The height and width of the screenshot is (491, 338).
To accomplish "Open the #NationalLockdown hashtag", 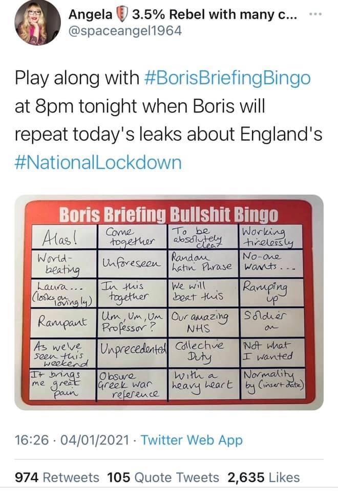I will pyautogui.click(x=98, y=163).
